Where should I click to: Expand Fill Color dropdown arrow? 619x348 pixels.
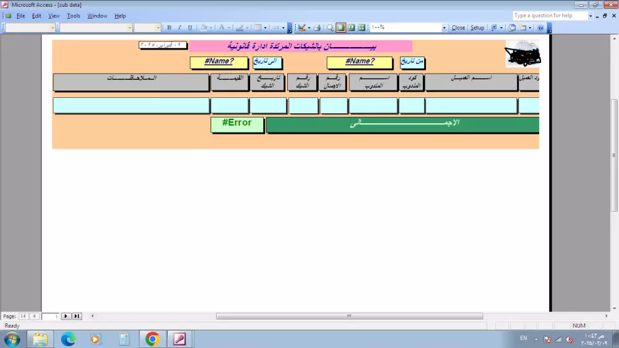pos(210,28)
